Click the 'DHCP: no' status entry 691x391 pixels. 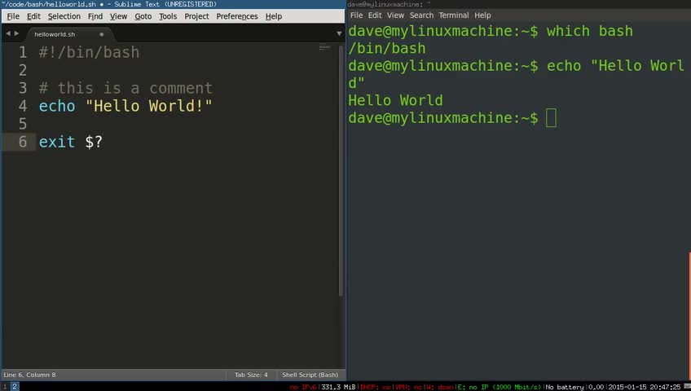376,387
